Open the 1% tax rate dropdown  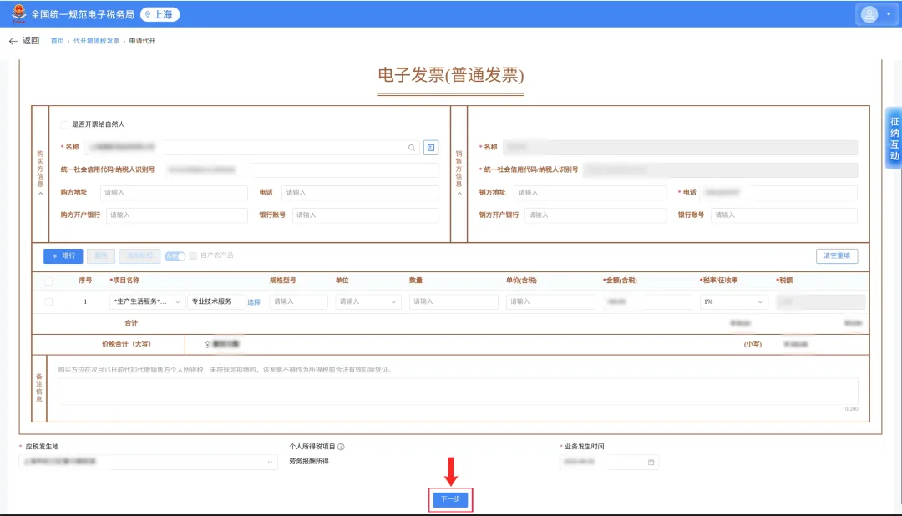click(733, 301)
